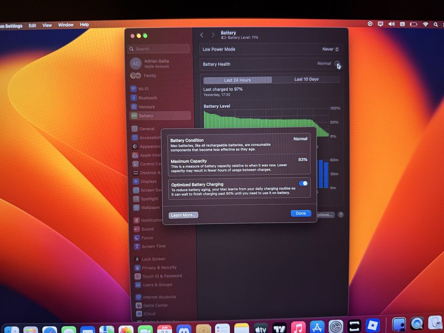The height and width of the screenshot is (333, 444).
Task: Click the Wi-Fi icon in menu bar
Action: [x=425, y=24]
